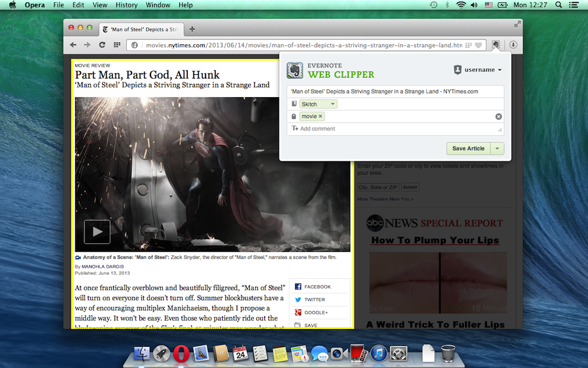
Task: Select the 'Man of Steel' browser tab
Action: coord(141,29)
